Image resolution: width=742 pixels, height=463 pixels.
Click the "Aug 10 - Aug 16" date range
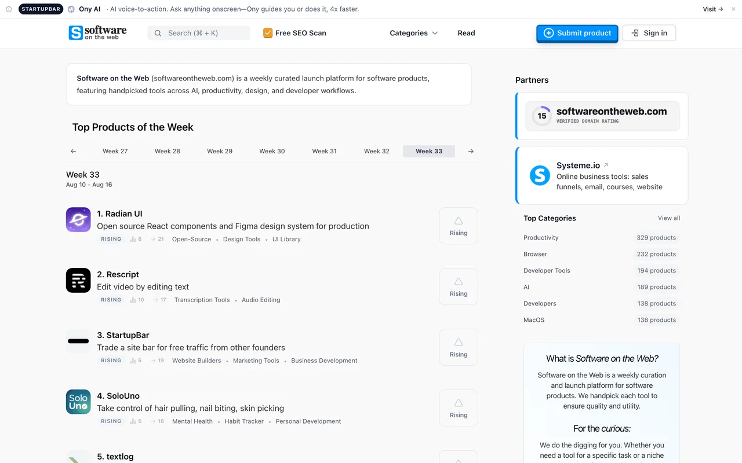[89, 185]
